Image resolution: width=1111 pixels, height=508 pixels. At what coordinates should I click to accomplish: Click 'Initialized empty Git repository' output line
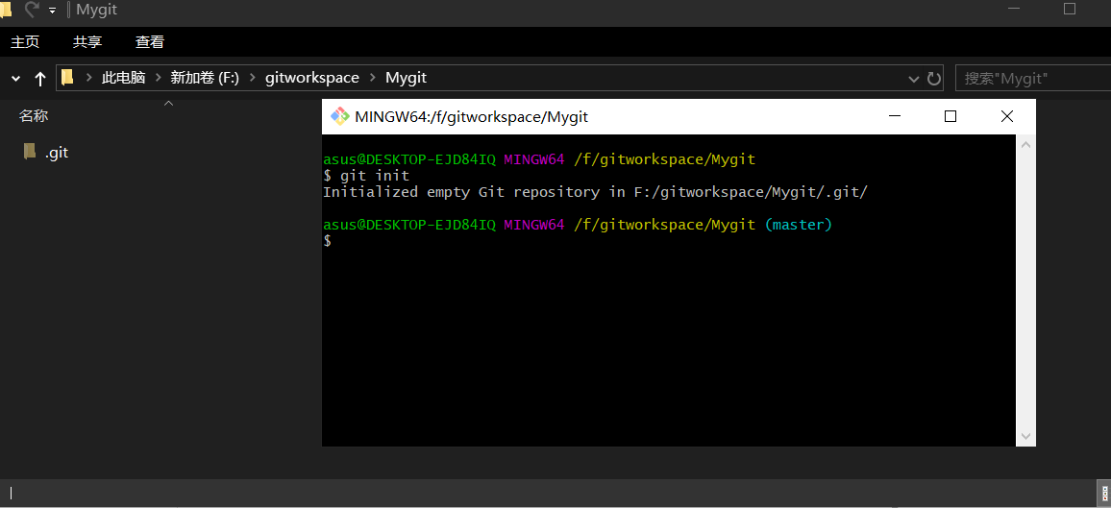click(595, 192)
